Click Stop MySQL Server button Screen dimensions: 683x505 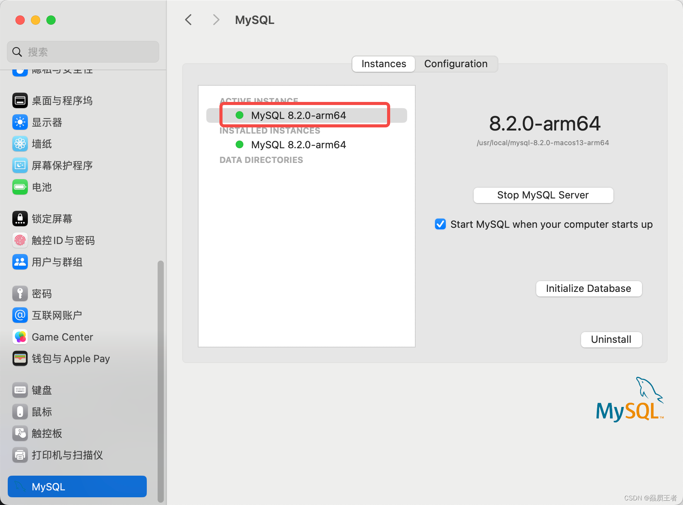pyautogui.click(x=543, y=195)
